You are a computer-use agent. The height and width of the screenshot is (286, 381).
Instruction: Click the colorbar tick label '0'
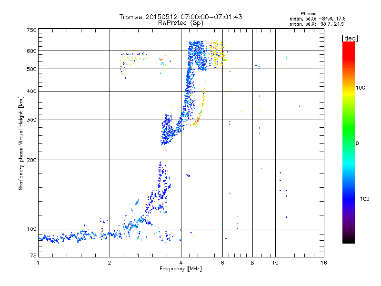tap(357, 143)
